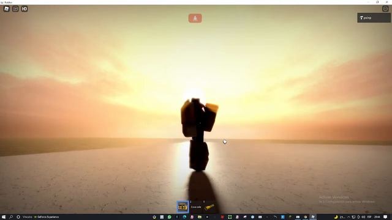Image resolution: width=392 pixels, height=220 pixels.
Task: Equip the Coca cola hotbar item
Action: (x=196, y=207)
